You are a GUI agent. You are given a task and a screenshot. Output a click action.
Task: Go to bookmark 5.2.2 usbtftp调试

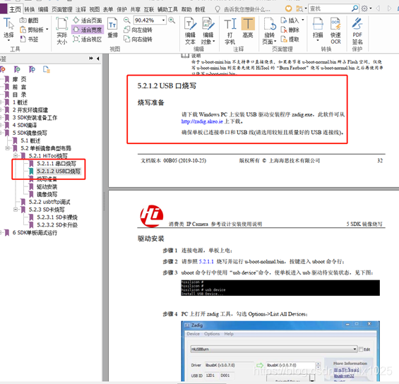[49, 202]
